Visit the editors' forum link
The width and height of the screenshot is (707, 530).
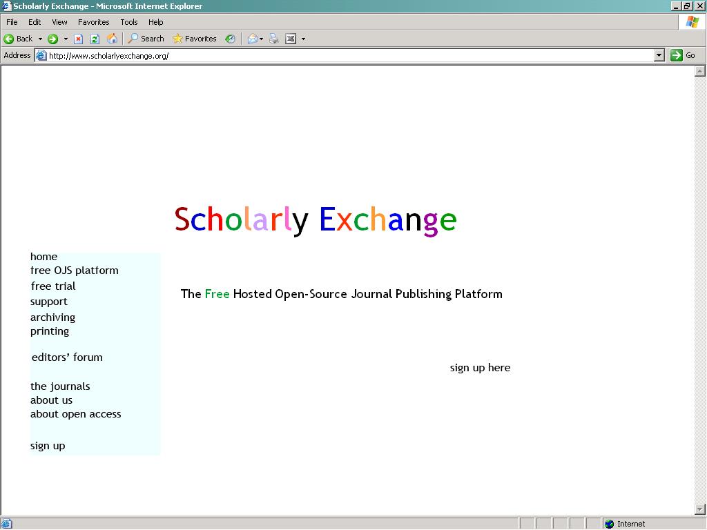(x=67, y=357)
